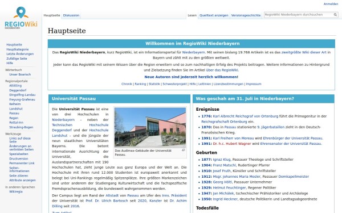Open Karl Albrecht Reichsgraf von Ortenburg
Screen dimensions: 342x213
pyautogui.click(x=246, y=116)
